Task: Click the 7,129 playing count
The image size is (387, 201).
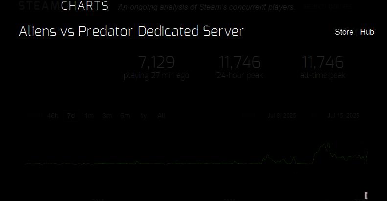Action: click(156, 62)
